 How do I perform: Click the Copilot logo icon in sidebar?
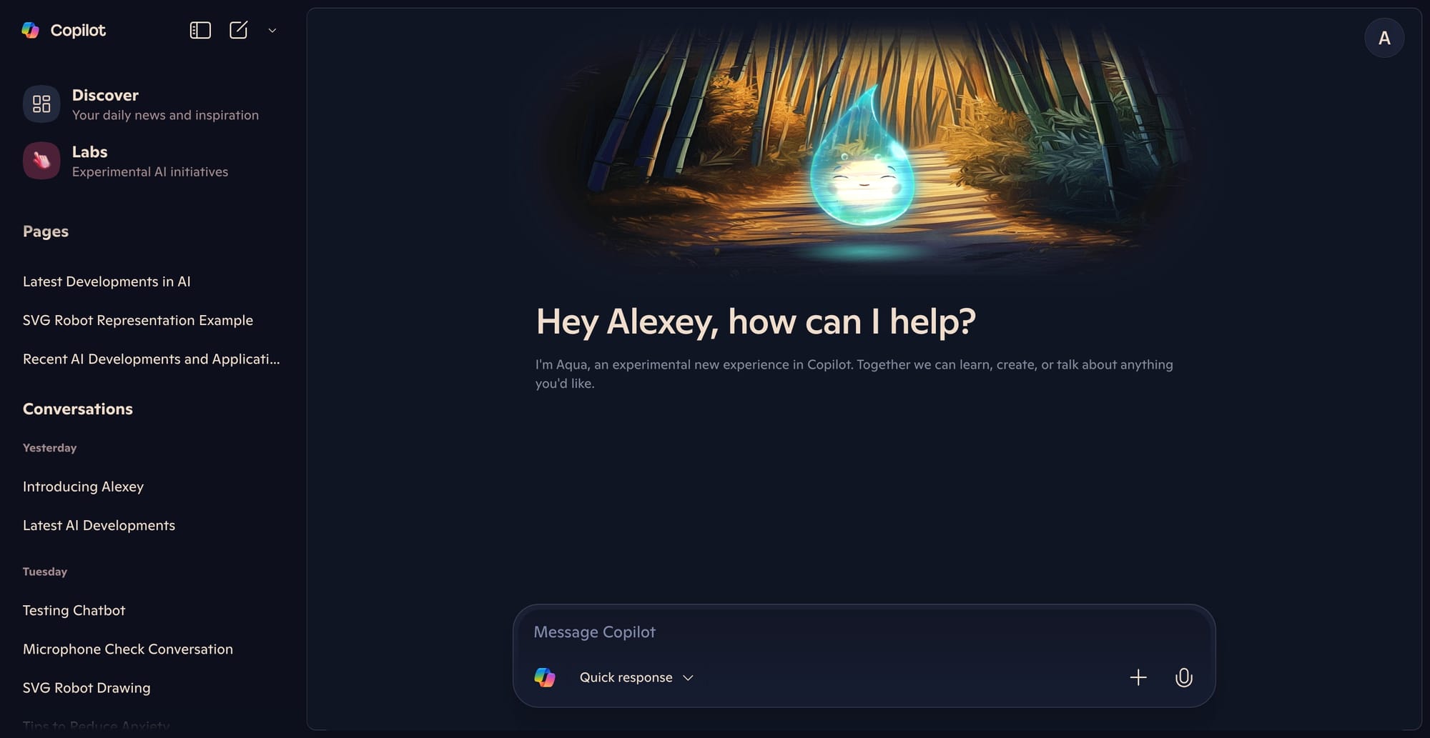[x=30, y=30]
